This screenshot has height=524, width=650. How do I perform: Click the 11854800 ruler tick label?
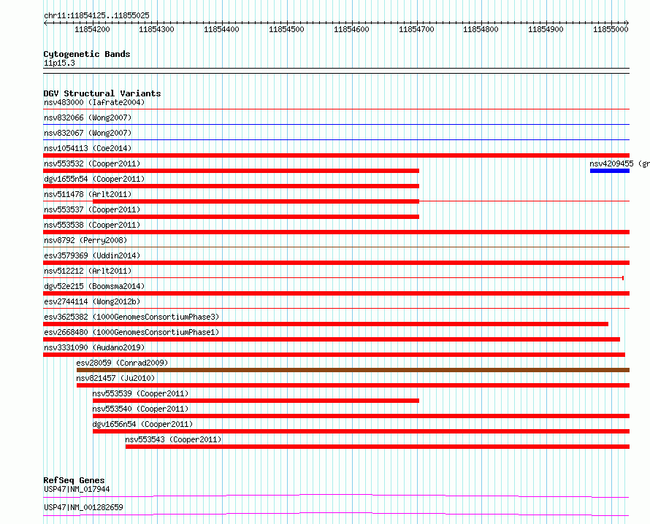coord(481,29)
